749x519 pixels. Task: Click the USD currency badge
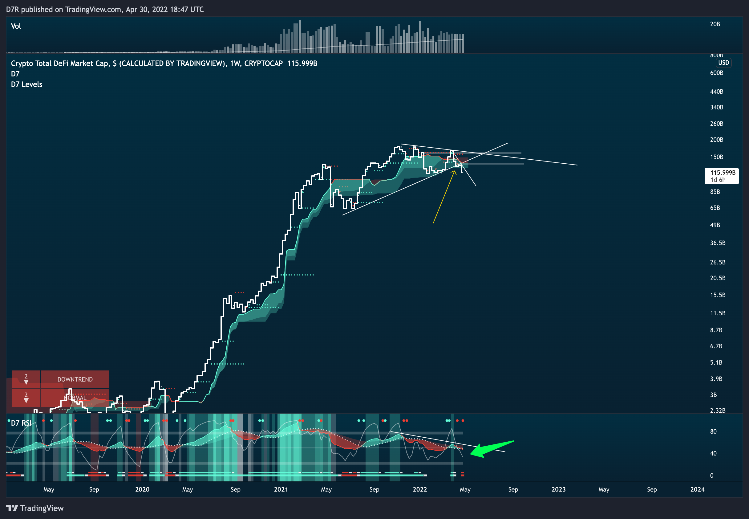click(723, 63)
